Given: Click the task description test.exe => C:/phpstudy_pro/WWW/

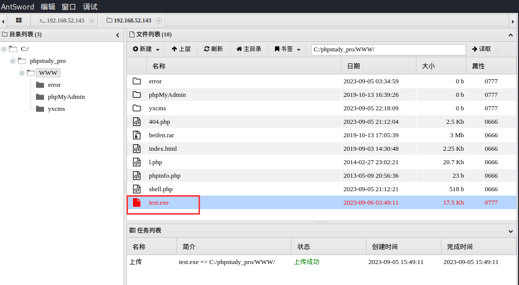Looking at the screenshot, I should click(226, 262).
